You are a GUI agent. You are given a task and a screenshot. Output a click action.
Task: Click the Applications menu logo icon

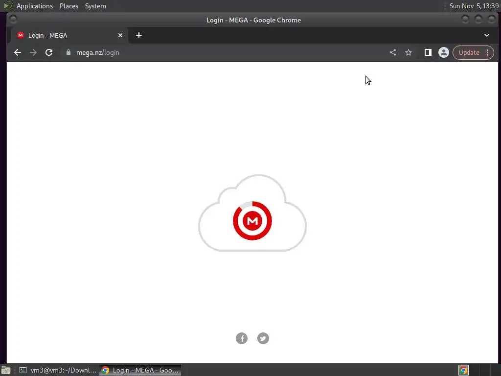click(x=8, y=6)
